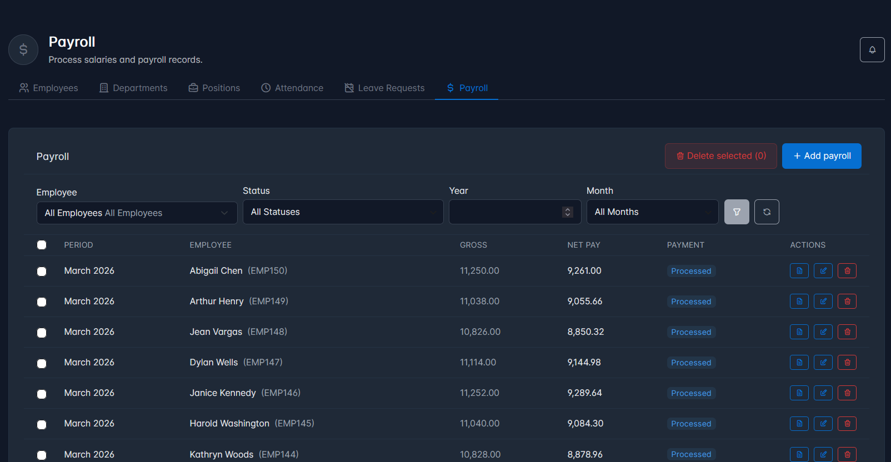Image resolution: width=891 pixels, height=462 pixels.
Task: Expand the All Statuses dropdown
Action: [343, 212]
